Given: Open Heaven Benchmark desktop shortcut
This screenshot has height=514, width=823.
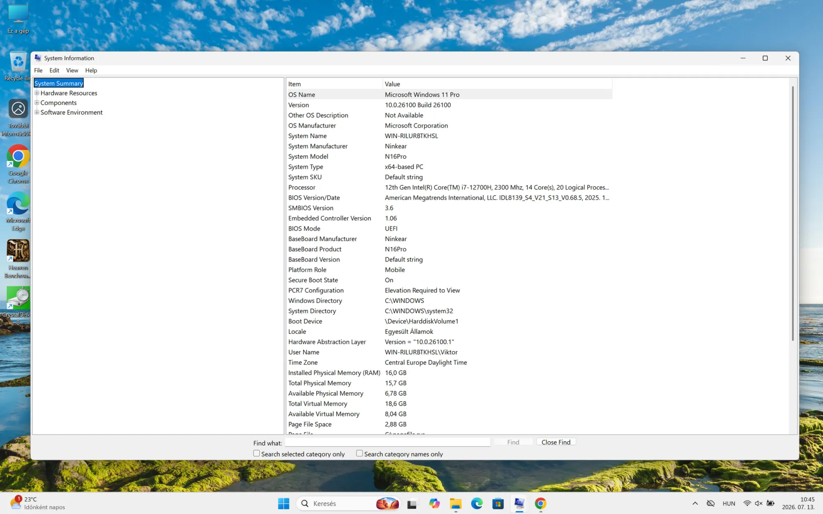Looking at the screenshot, I should click(17, 259).
